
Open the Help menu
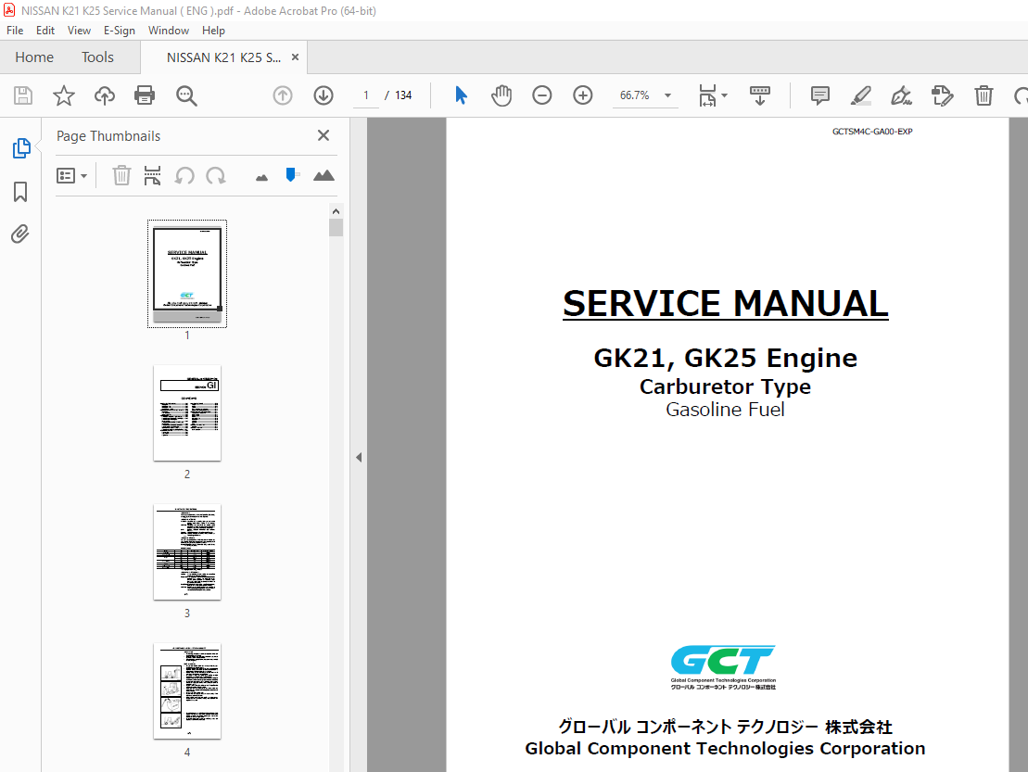213,31
